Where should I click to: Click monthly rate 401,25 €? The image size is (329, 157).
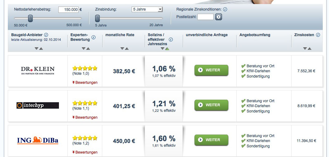(124, 106)
